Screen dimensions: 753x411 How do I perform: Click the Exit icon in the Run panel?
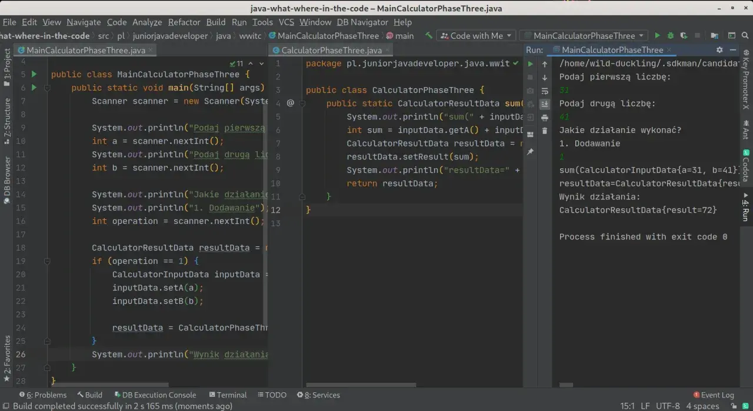click(x=530, y=118)
